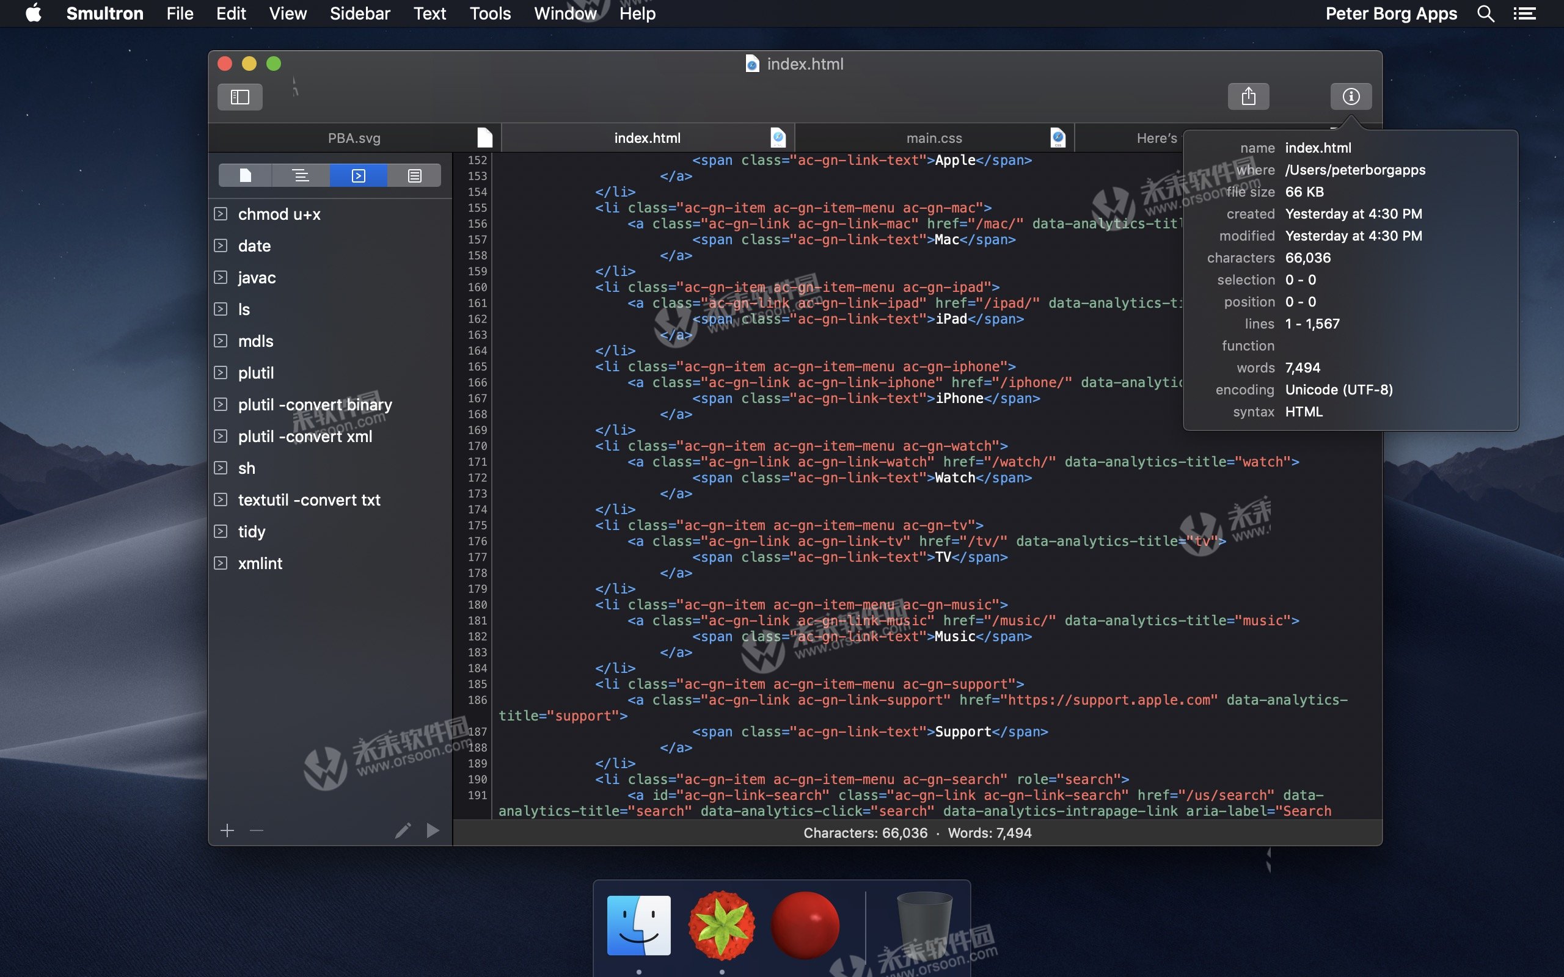Switch sidebar to function list icon

click(301, 176)
